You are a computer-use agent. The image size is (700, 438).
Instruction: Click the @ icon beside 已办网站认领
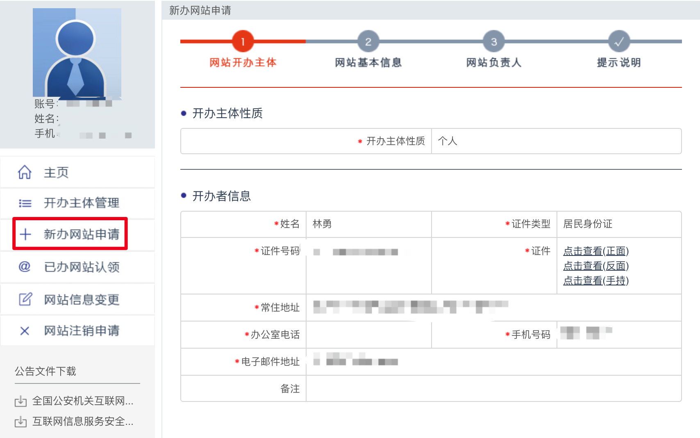click(25, 267)
